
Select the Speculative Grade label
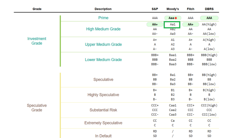click(x=37, y=108)
